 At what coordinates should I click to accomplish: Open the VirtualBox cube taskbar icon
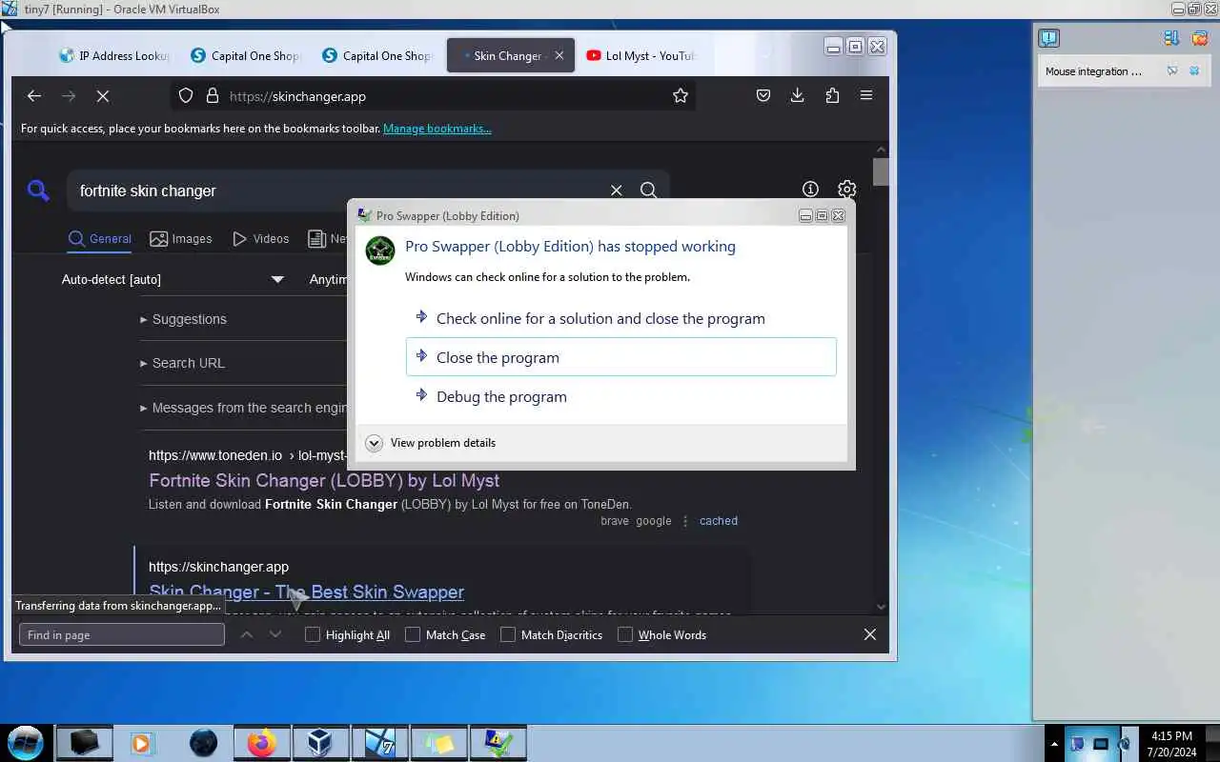320,743
